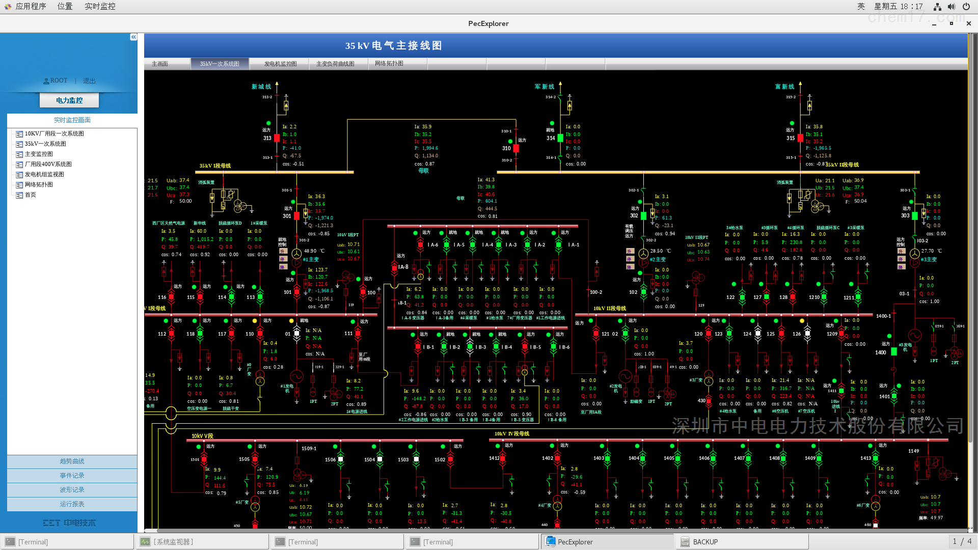
Task: Expand the 波形记录 section
Action: coord(72,490)
